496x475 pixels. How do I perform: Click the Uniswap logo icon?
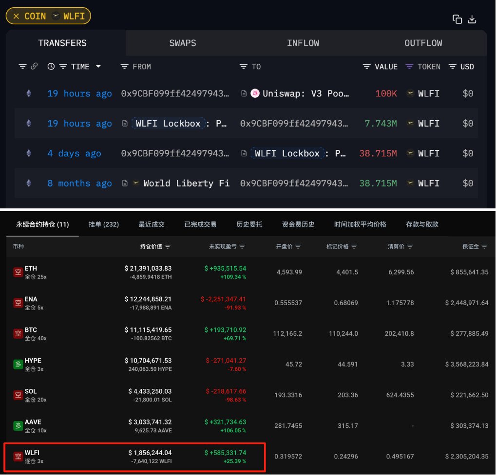tap(255, 93)
